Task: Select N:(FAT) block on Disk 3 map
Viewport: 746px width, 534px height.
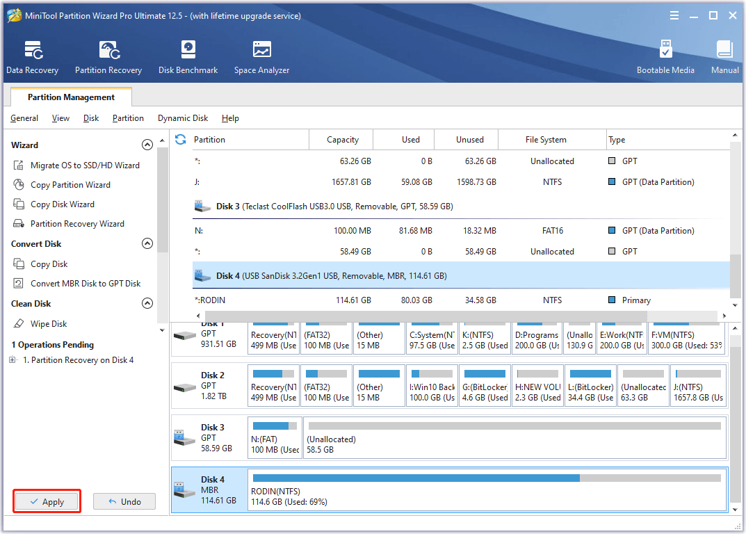Action: click(x=275, y=438)
